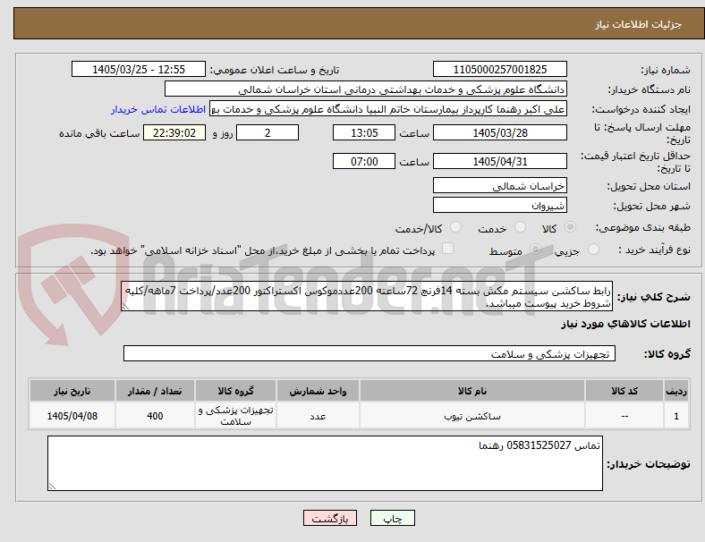
Task: Select the کالا radio button
Action: pos(570,227)
